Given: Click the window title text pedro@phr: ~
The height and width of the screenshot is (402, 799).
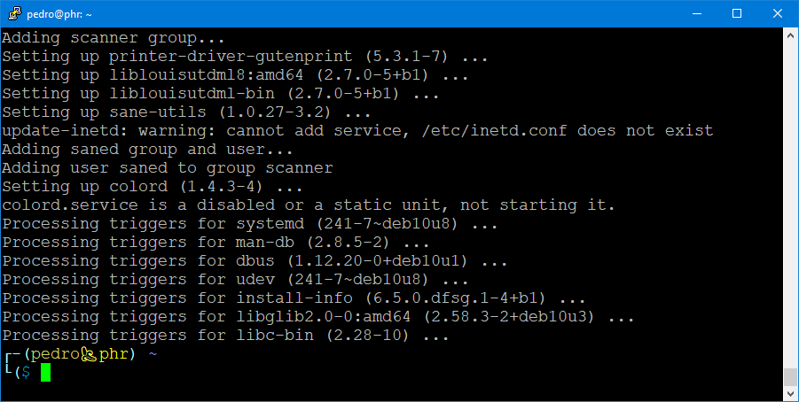Looking at the screenshot, I should click(x=59, y=14).
